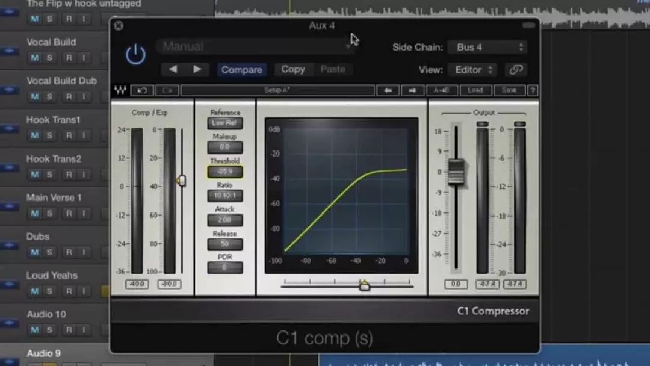Toggle the plugin power bypass button
The height and width of the screenshot is (366, 650).
(135, 54)
